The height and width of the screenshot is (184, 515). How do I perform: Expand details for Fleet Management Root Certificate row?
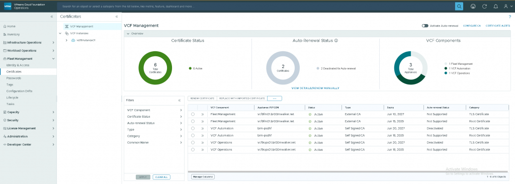click(x=203, y=121)
